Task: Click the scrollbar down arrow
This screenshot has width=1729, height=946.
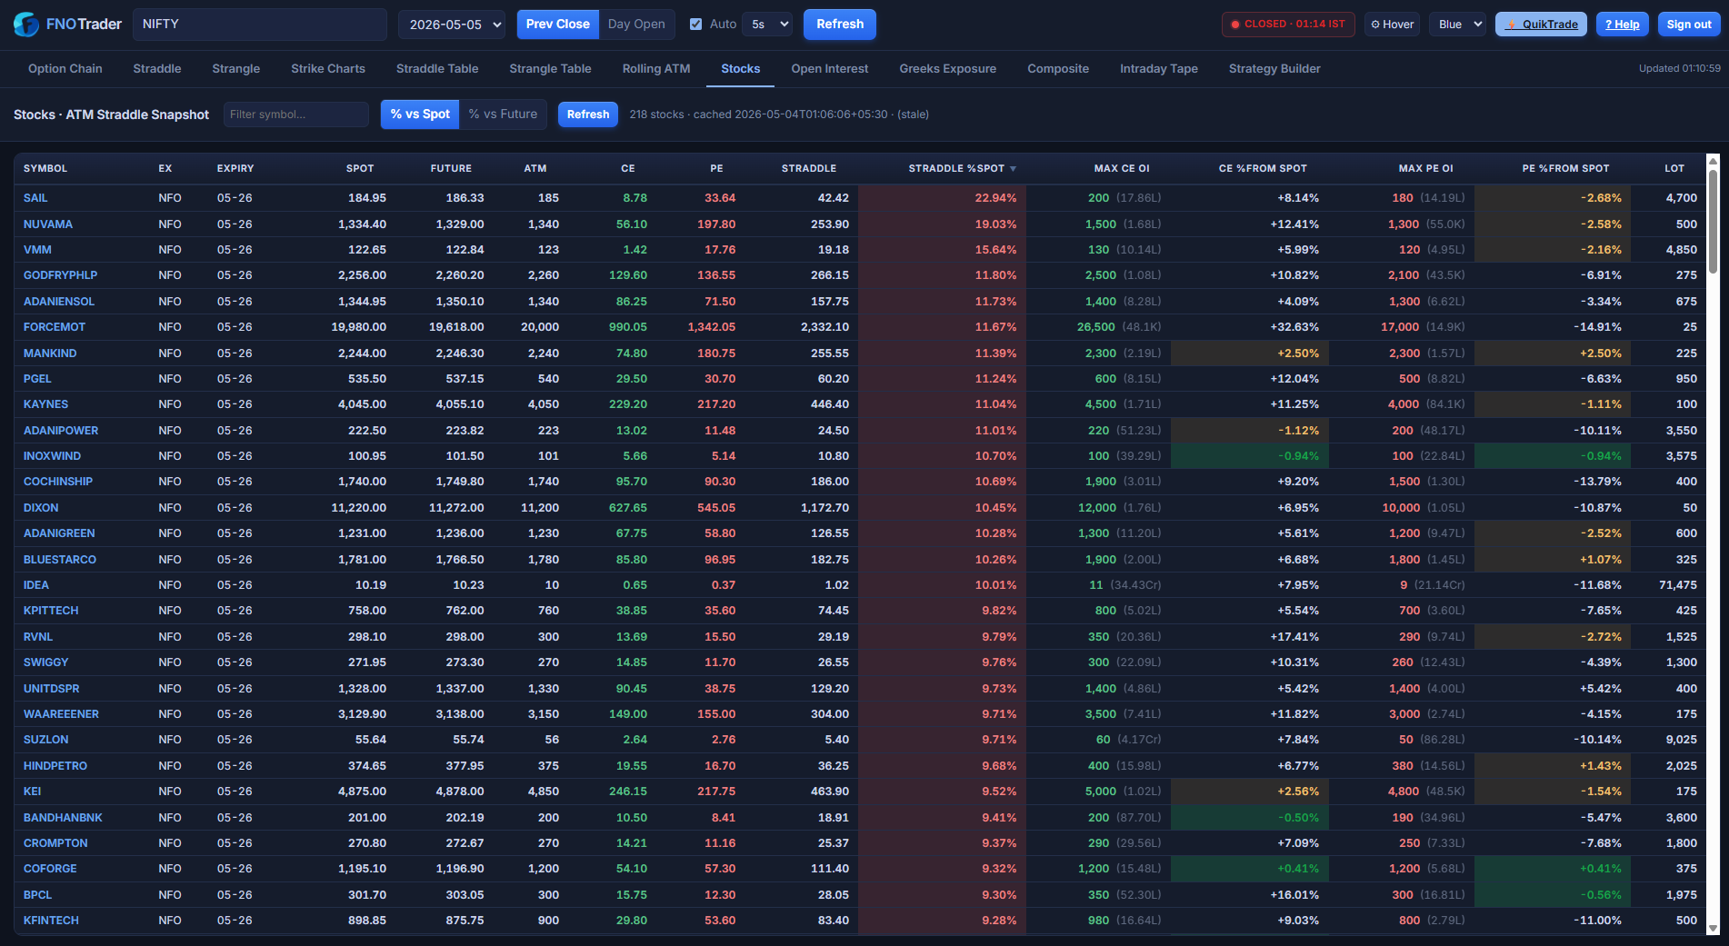Action: [x=1713, y=928]
